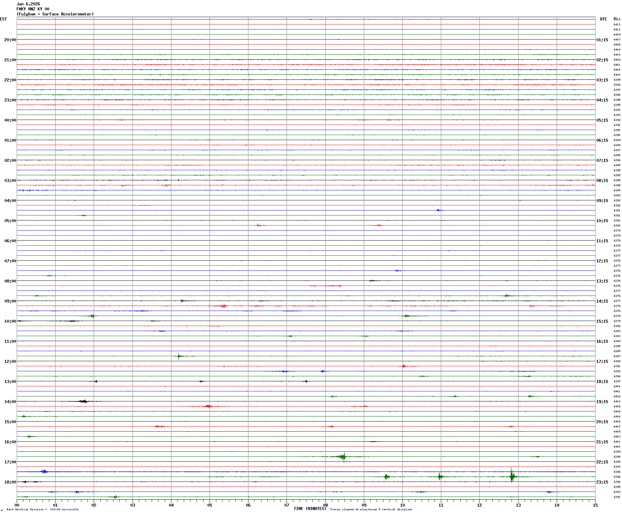This screenshot has width=622, height=514.
Task: Select the 14:15 UTC time label
Action: [602, 301]
